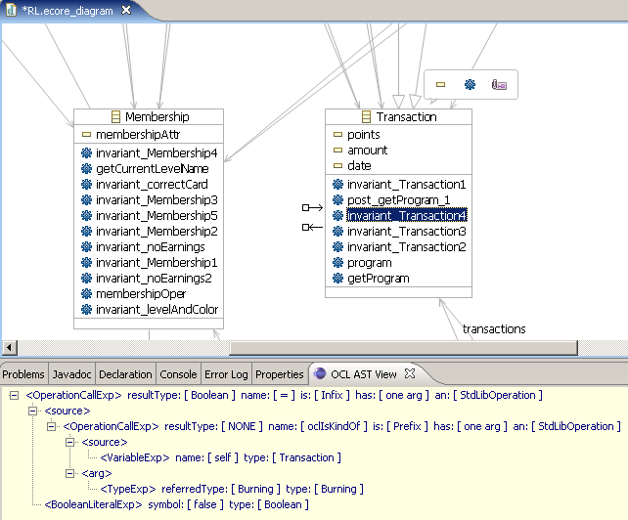Switch to the Javadoc tab
The width and height of the screenshot is (628, 520).
[x=72, y=374]
